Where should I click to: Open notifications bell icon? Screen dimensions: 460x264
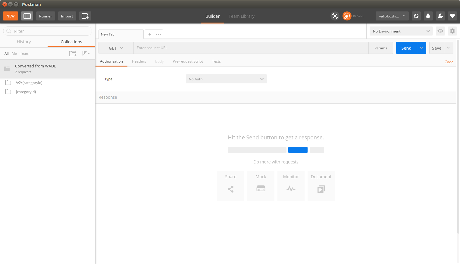coord(428,16)
